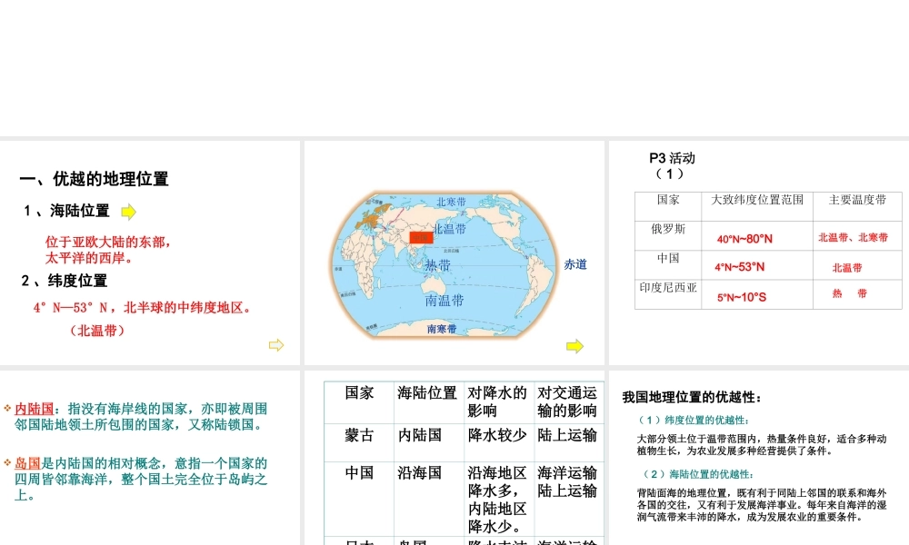Click the outlined arrow at bottom of 优越的地理位置 slide

click(276, 345)
